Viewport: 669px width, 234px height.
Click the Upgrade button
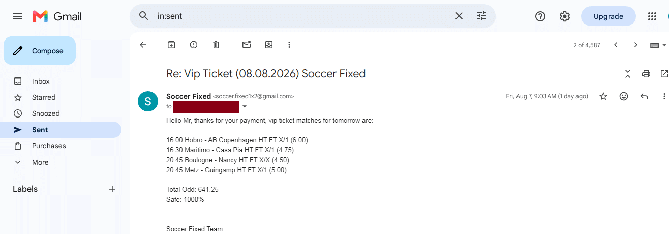tap(609, 16)
